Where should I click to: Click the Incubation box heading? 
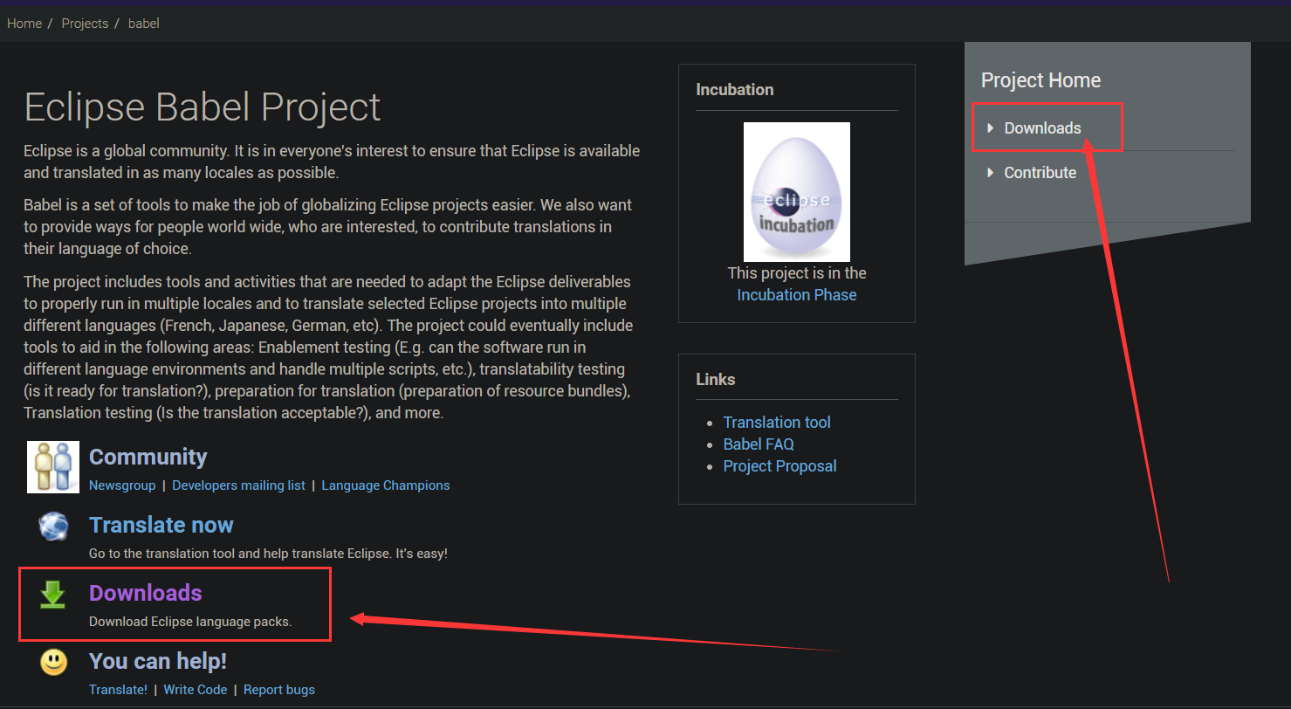735,90
